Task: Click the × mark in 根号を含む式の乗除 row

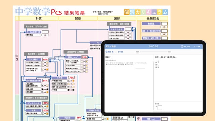Action: coord(69,87)
